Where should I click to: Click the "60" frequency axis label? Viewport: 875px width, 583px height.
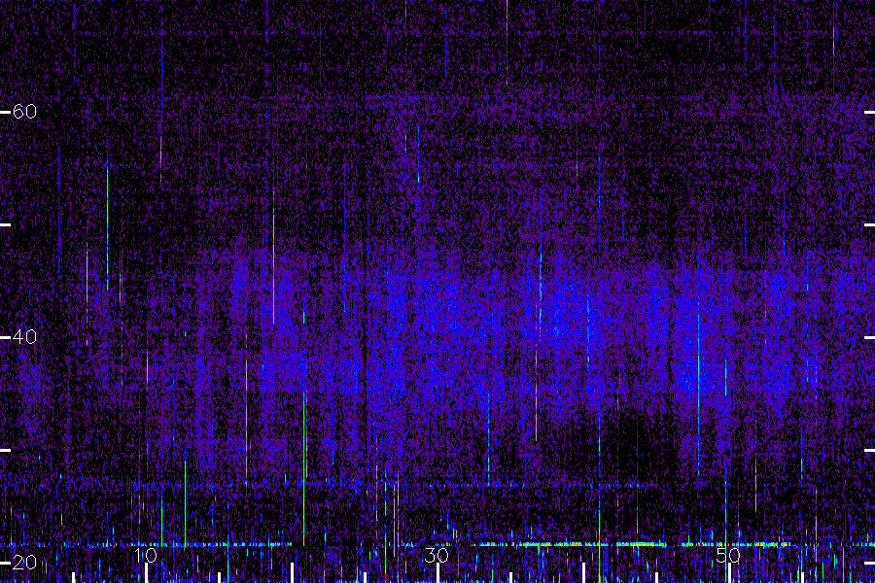(24, 112)
